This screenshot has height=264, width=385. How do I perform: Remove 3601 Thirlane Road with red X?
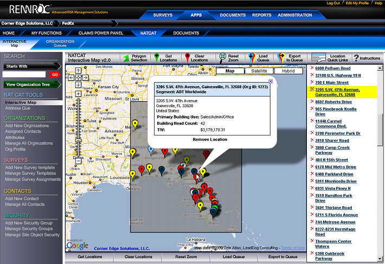click(312, 207)
